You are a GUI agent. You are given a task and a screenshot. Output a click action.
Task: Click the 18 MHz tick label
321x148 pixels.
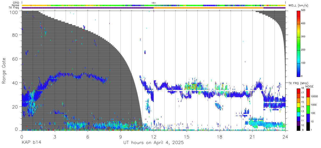point(302,88)
